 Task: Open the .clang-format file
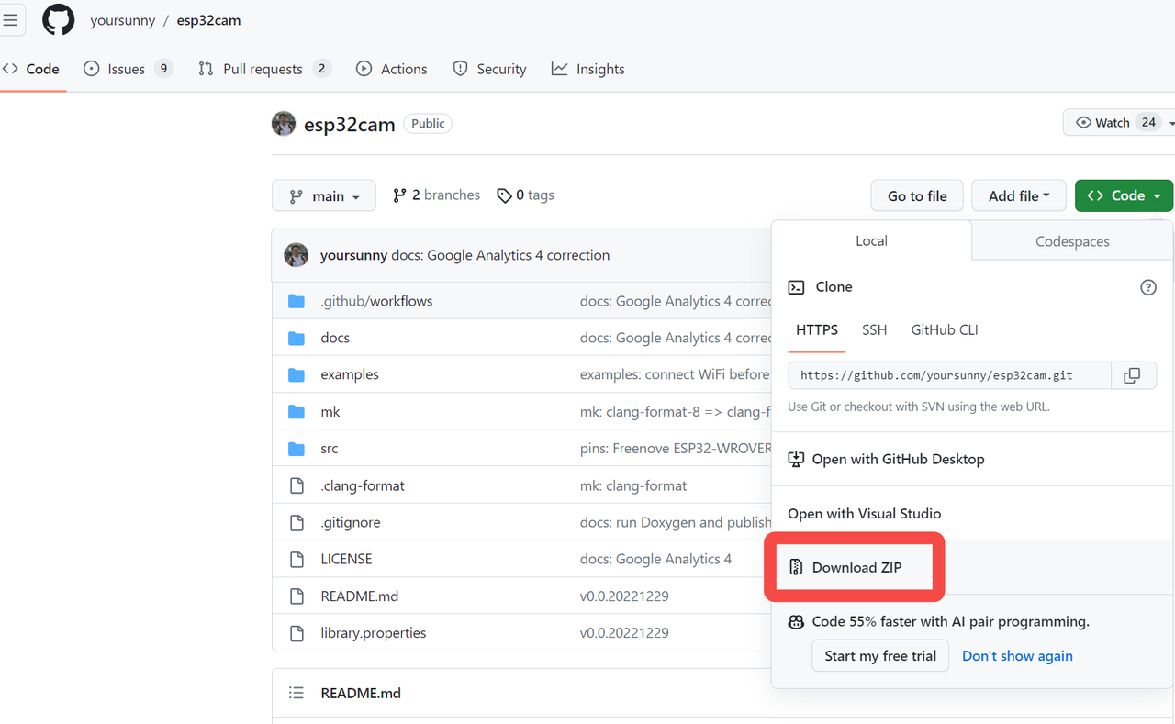363,485
